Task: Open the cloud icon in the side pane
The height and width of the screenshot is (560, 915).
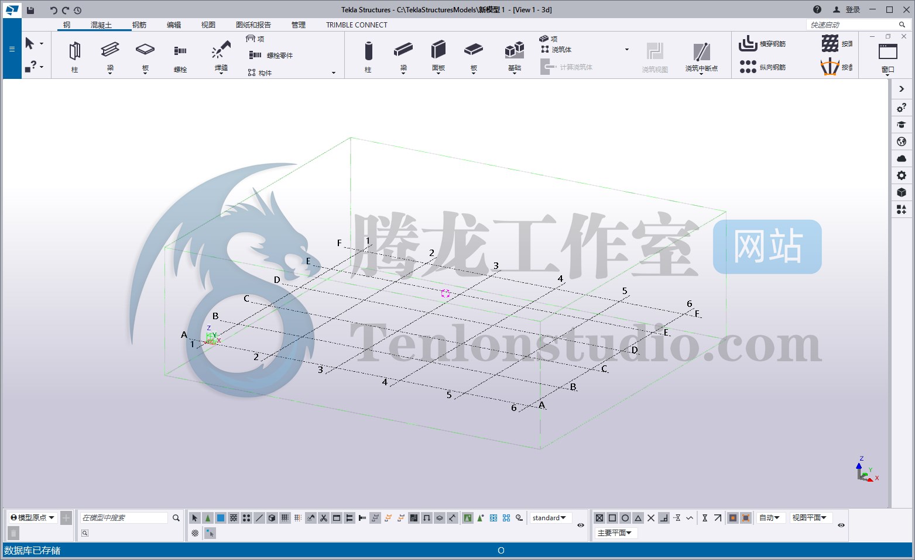Action: pyautogui.click(x=902, y=158)
